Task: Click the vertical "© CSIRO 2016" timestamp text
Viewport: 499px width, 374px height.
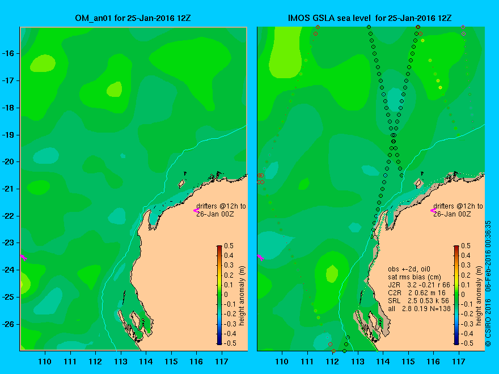Action: [x=488, y=284]
